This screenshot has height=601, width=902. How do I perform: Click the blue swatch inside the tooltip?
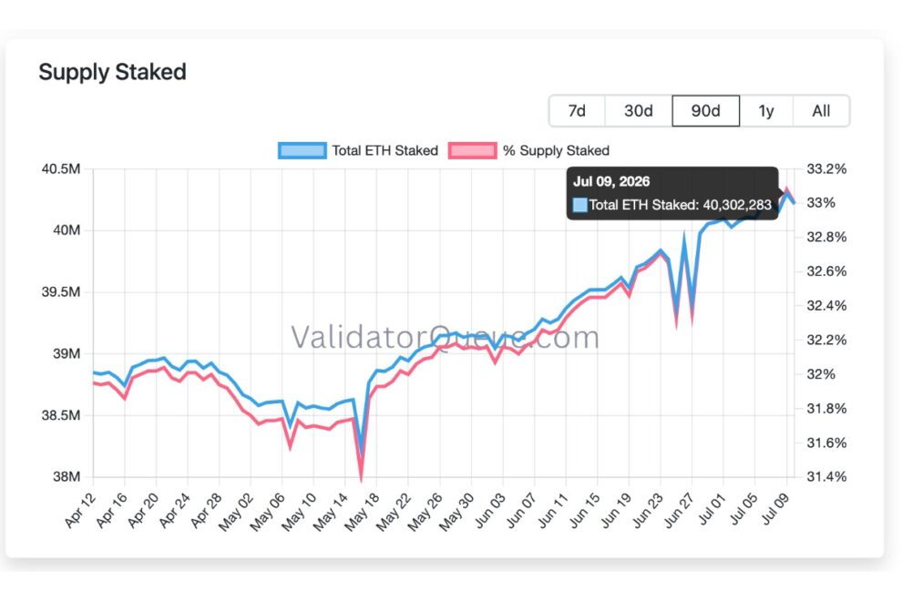tap(579, 205)
